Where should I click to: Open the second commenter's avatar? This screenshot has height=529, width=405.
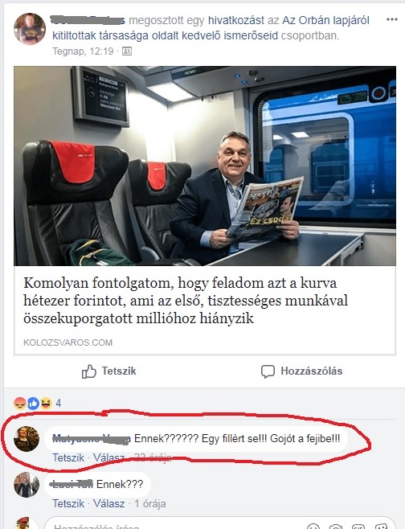pyautogui.click(x=27, y=485)
